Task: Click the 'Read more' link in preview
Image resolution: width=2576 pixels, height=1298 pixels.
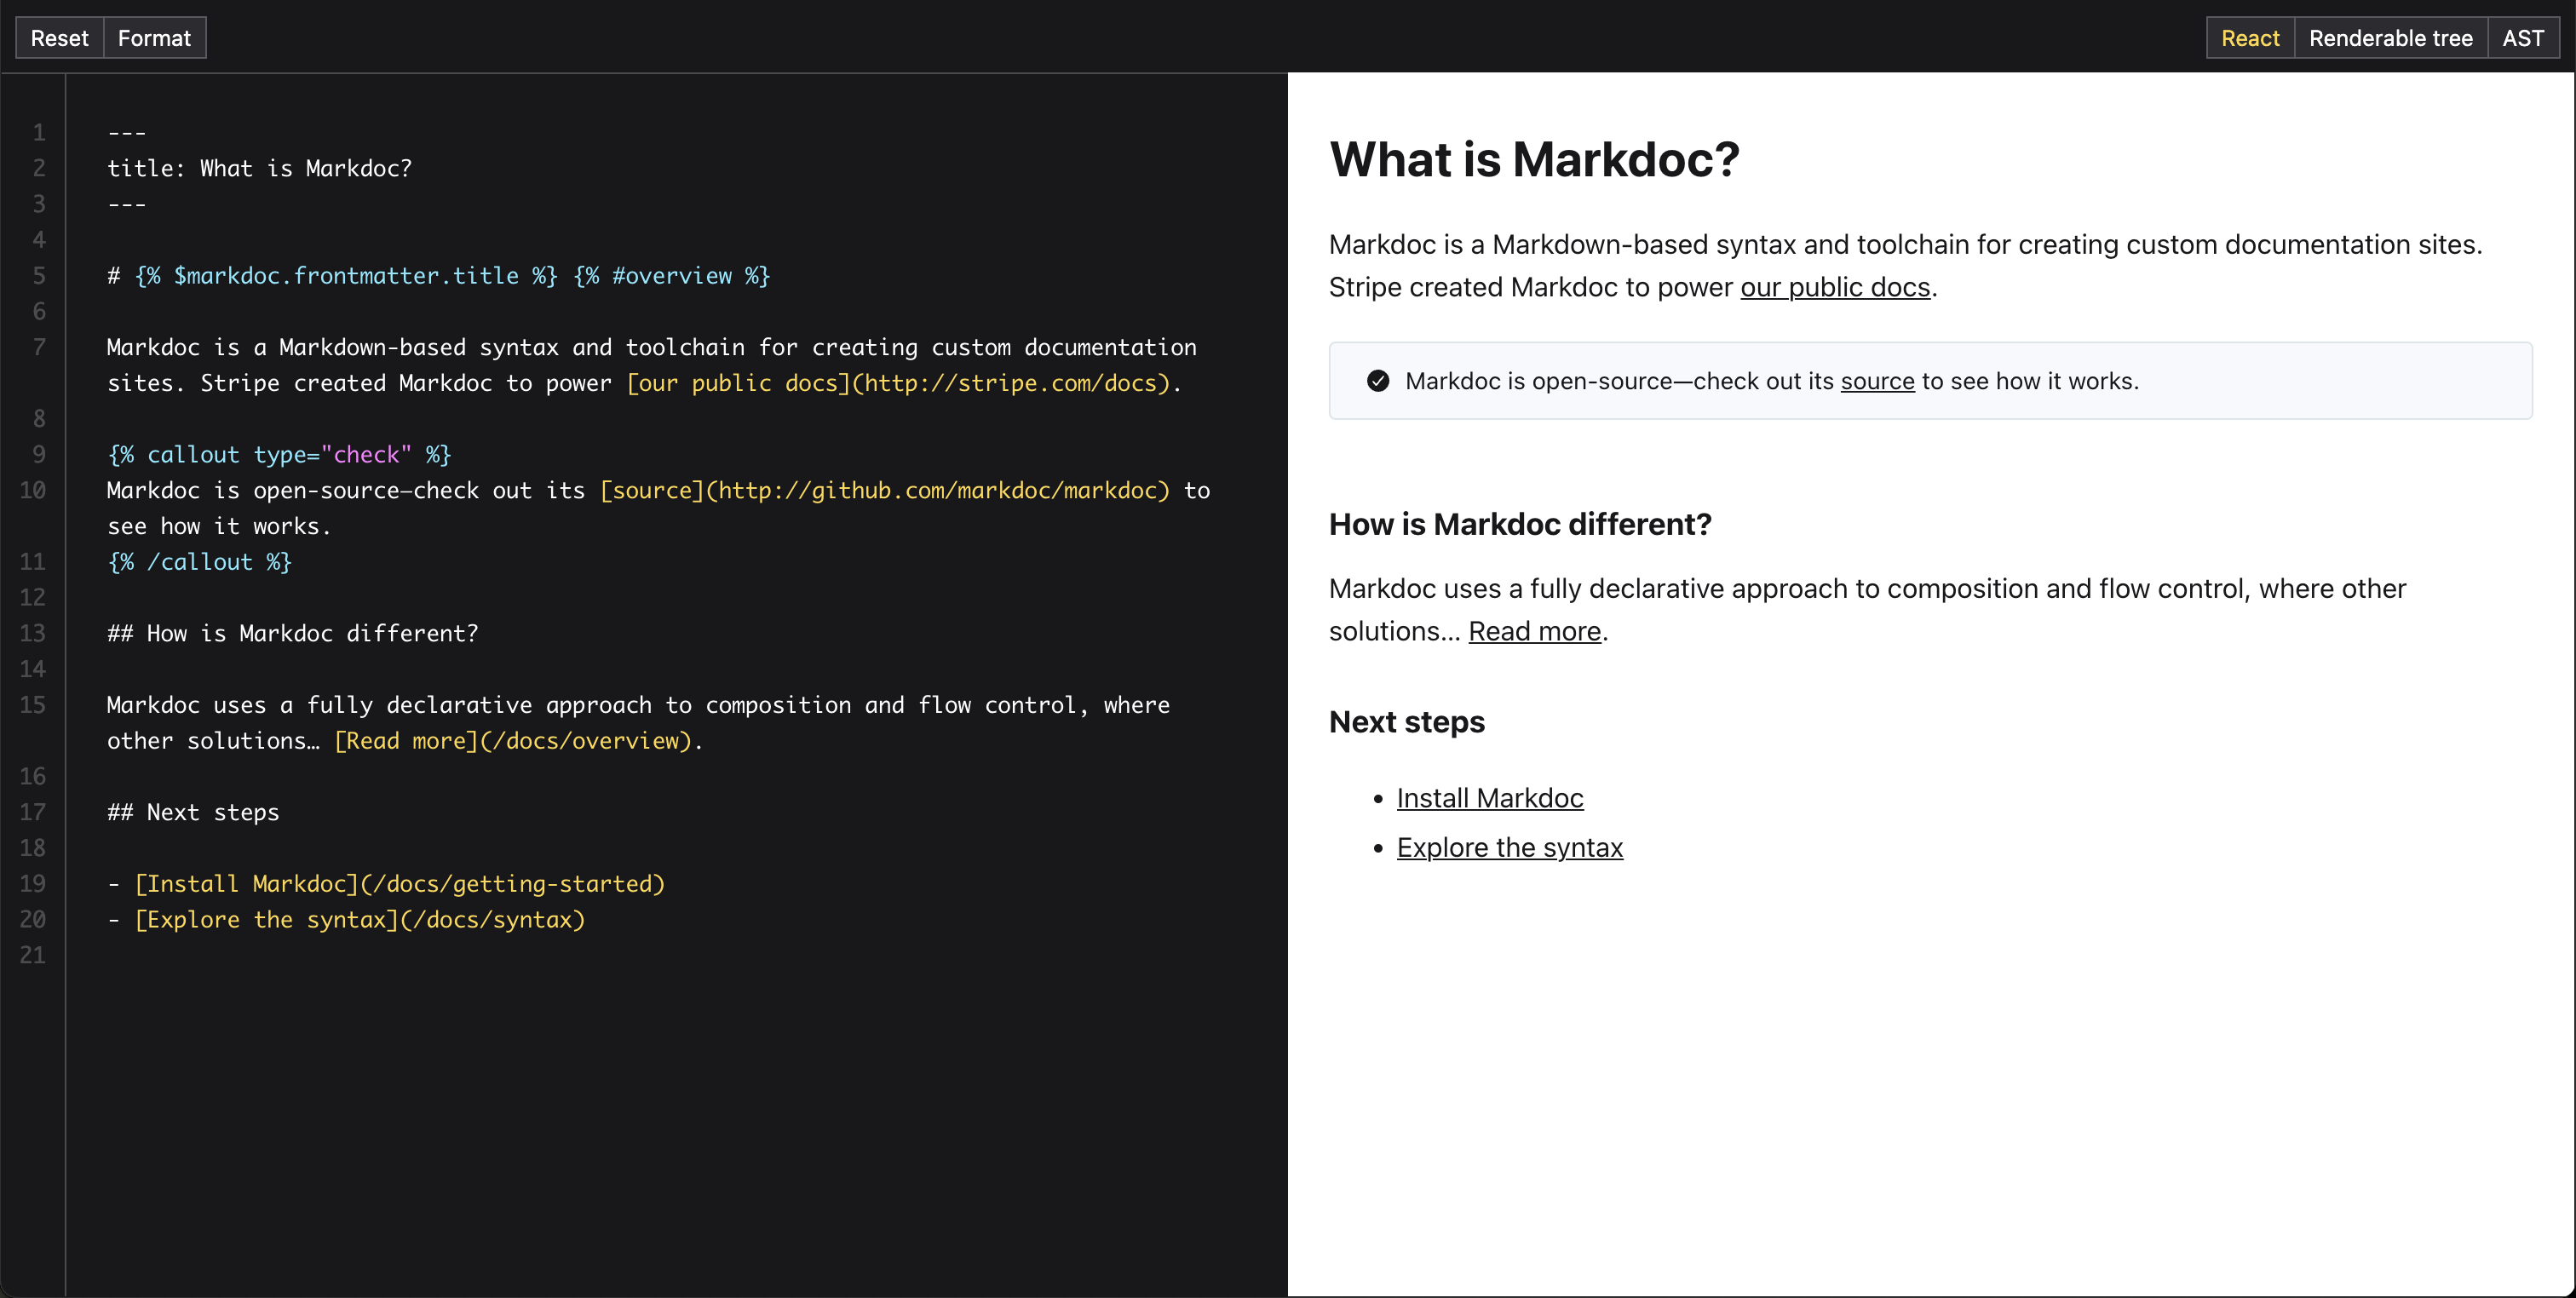Action: pos(1534,631)
